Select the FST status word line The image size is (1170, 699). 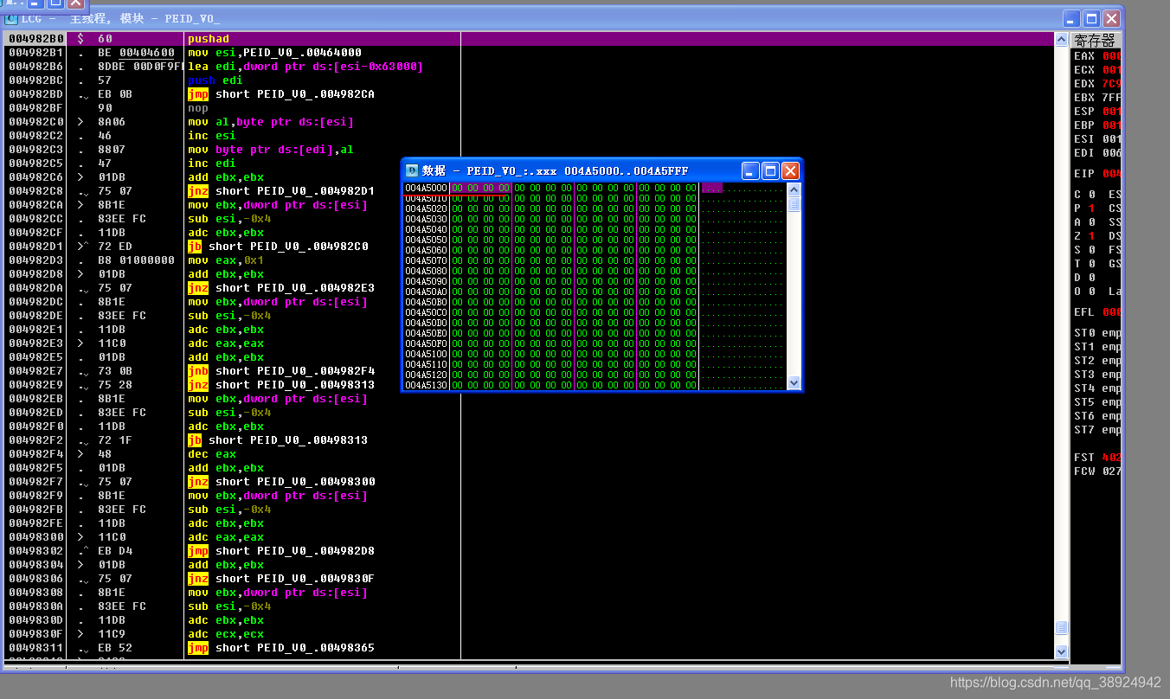[x=1097, y=458]
